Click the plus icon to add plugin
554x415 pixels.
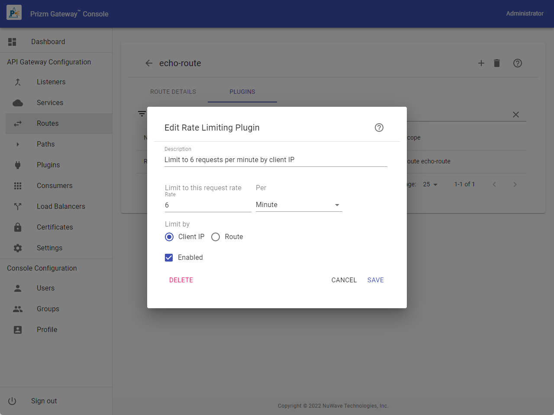point(481,63)
